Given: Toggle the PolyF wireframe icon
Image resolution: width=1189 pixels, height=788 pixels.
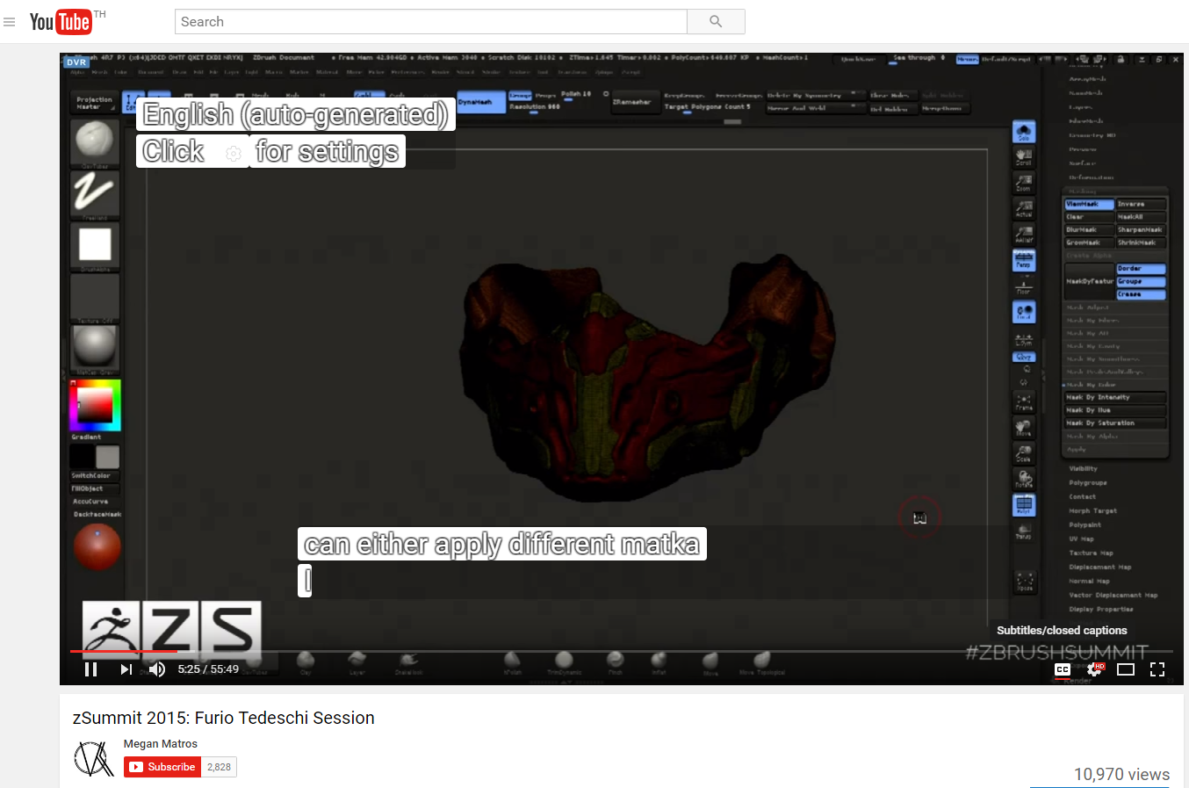Looking at the screenshot, I should [1024, 505].
